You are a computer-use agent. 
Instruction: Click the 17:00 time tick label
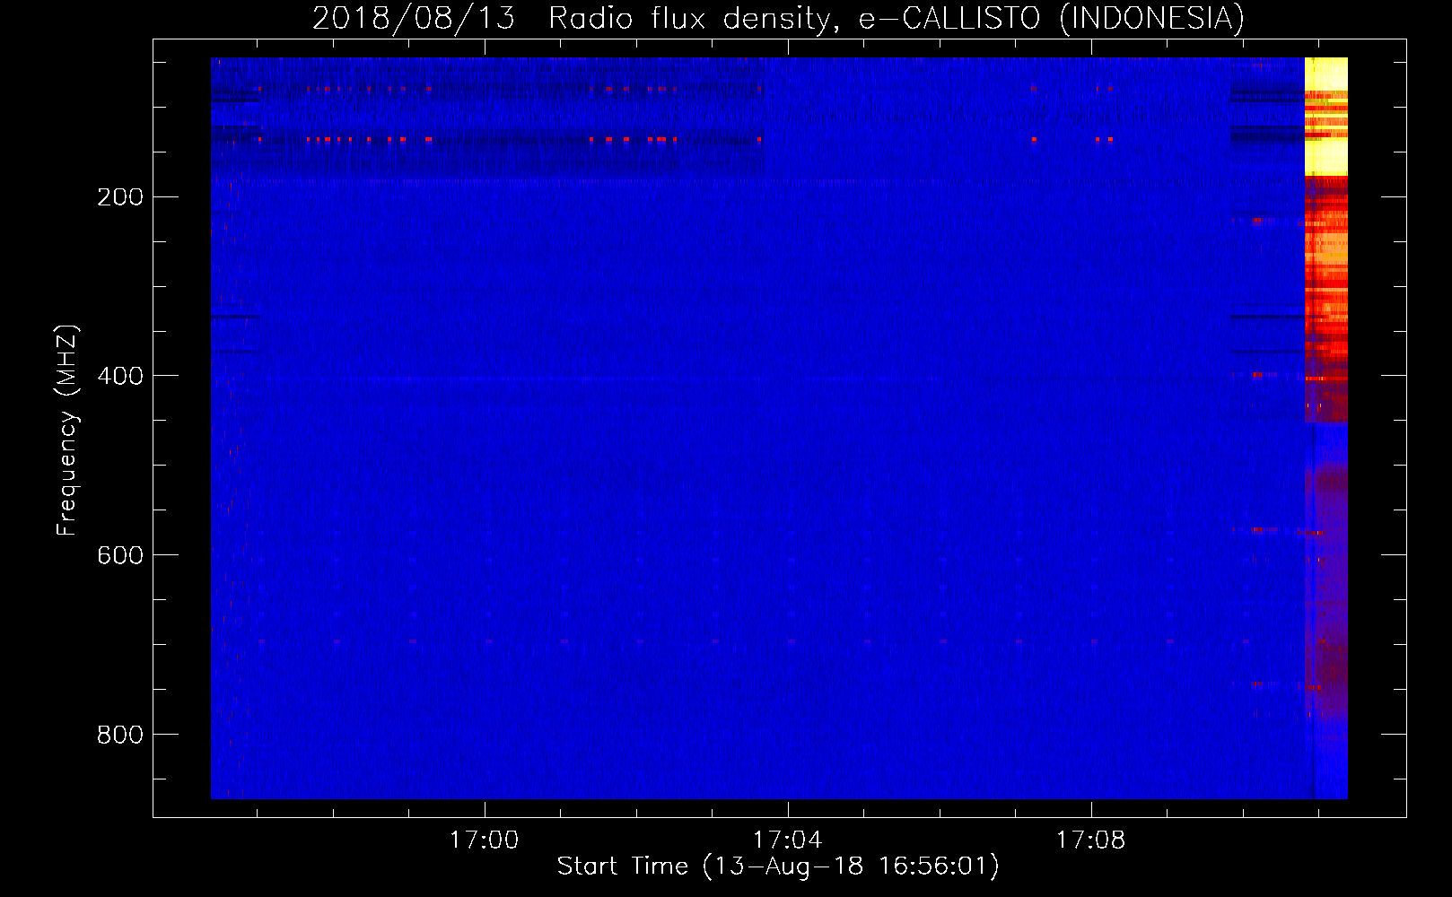click(x=485, y=840)
